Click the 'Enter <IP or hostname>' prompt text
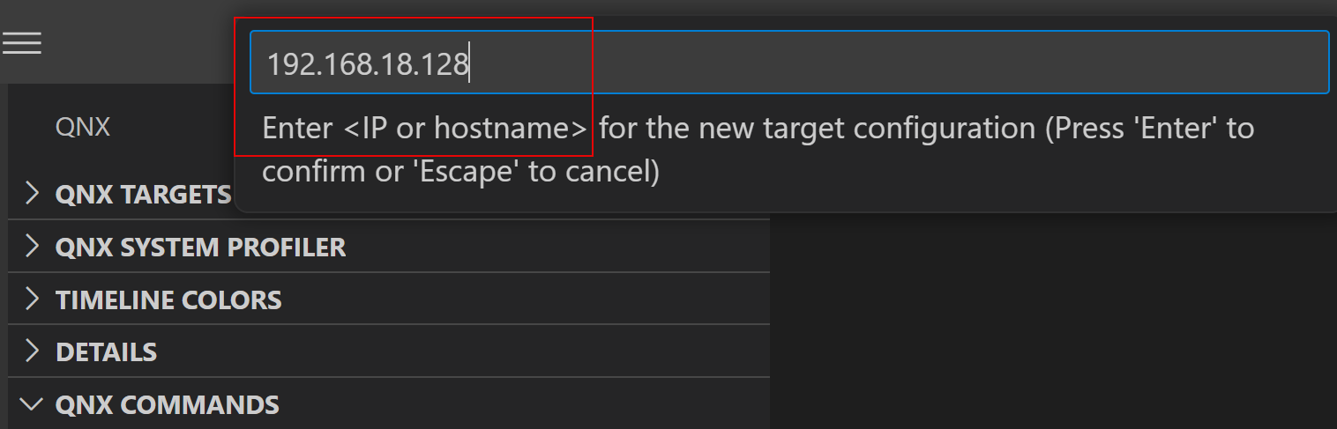Viewport: 1337px width, 429px height. coord(425,129)
